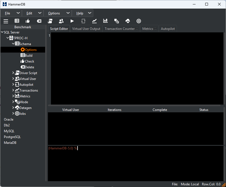Click the Status column header
The height and width of the screenshot is (187, 226).
click(x=204, y=110)
